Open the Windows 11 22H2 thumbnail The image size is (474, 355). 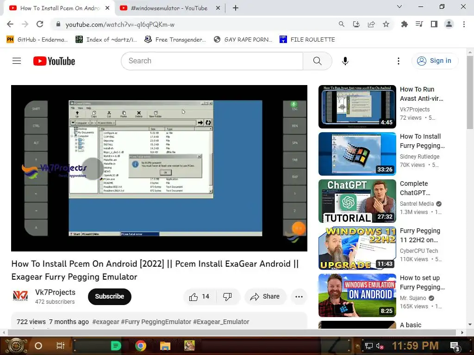pos(357,248)
